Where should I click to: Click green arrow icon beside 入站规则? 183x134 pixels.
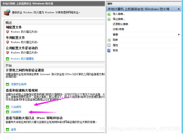point(7,107)
